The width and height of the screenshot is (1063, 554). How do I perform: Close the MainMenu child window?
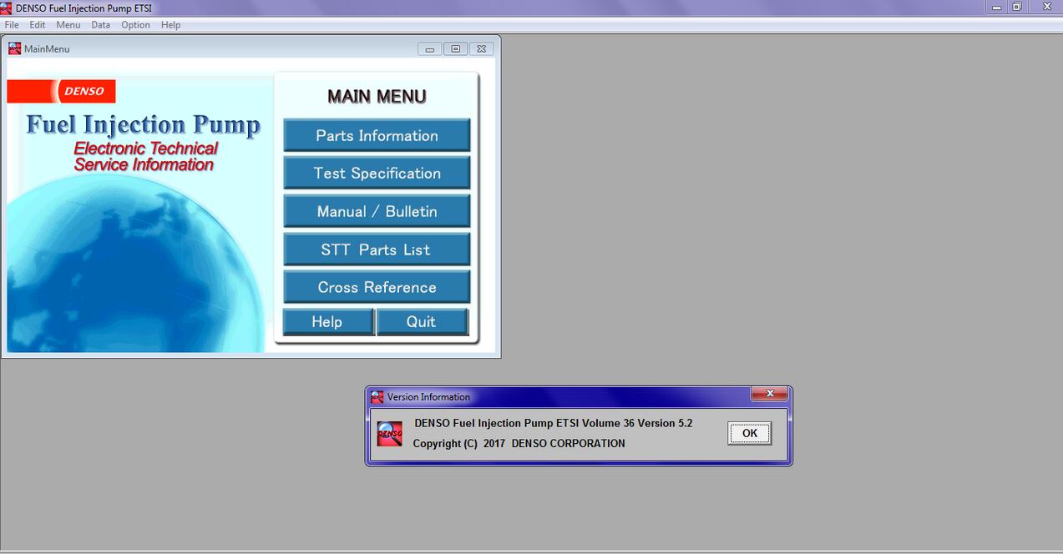[482, 49]
